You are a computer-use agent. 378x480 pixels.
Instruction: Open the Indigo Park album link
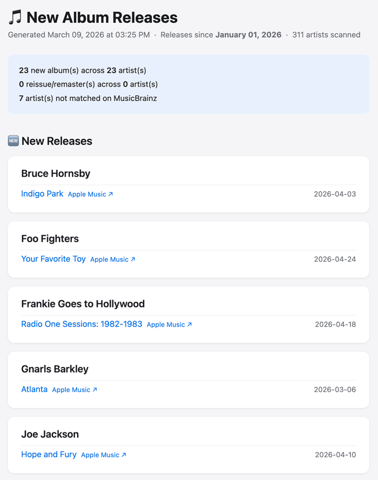click(x=42, y=194)
